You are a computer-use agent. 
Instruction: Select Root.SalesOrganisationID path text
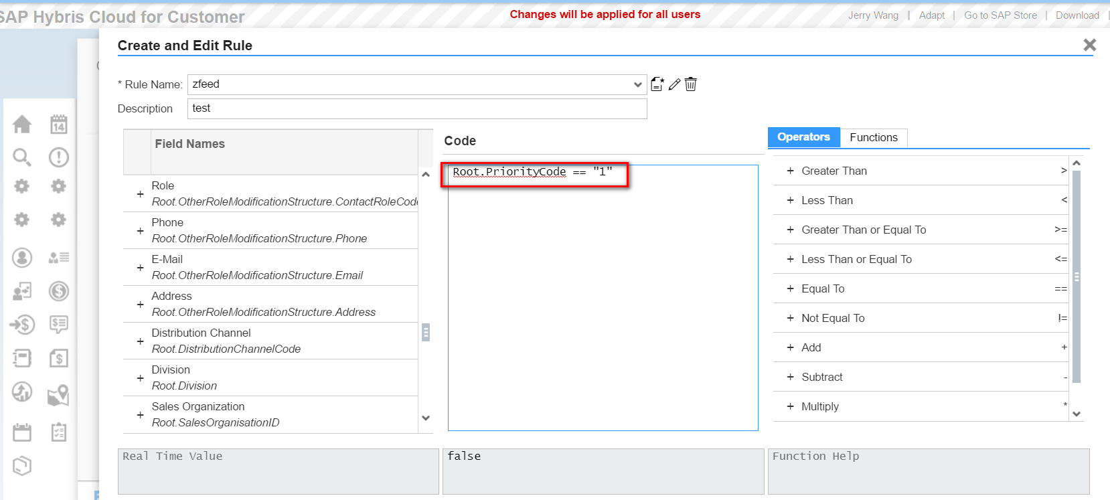tap(216, 422)
